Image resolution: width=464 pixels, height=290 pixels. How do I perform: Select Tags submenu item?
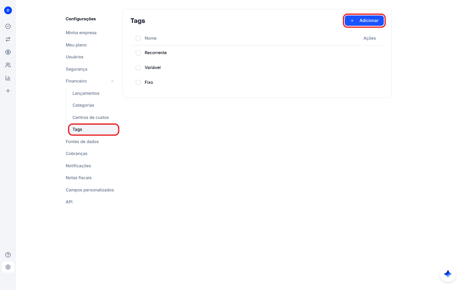94,130
